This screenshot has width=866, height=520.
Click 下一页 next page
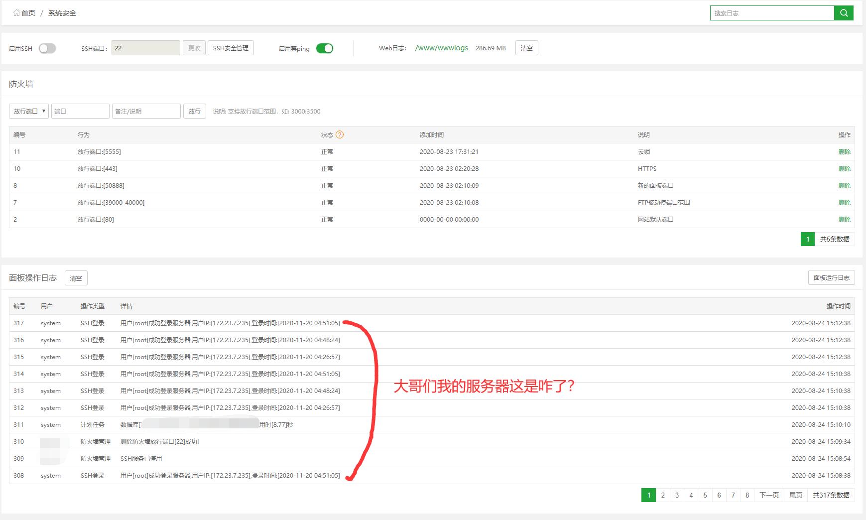[x=769, y=495]
